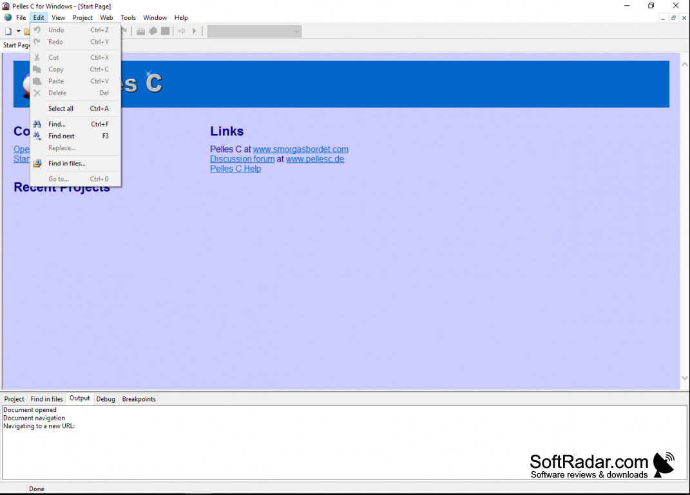Choose Go to... in the Edit menu
Screen dimensions: 690x495
[75, 180]
